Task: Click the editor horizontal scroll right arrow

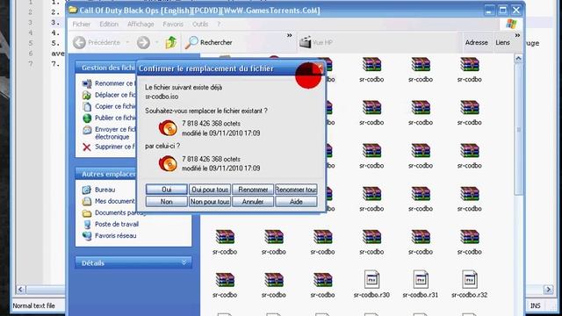Action: pos(548,289)
